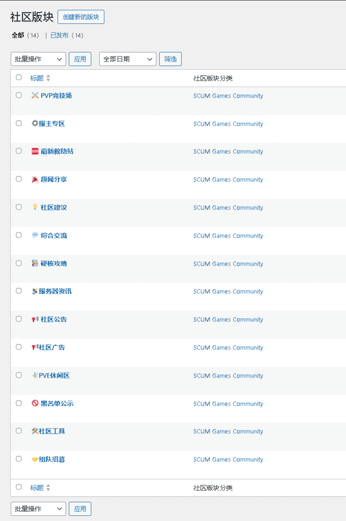The image size is (346, 521).
Task: Expand the 全部日期 date filter dropdown
Action: click(127, 59)
